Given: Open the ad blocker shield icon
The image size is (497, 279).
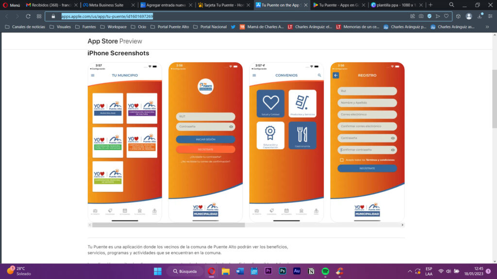Looking at the screenshot, I should [429, 16].
